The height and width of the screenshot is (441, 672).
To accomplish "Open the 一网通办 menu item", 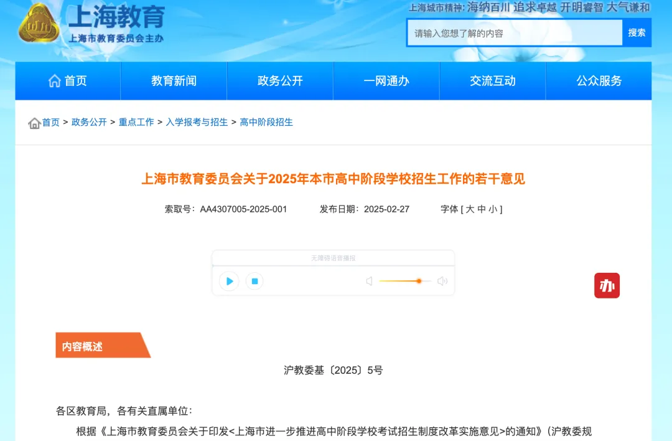I will click(x=386, y=80).
